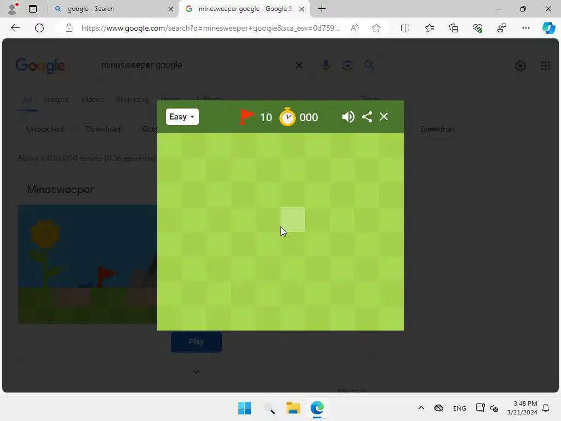The width and height of the screenshot is (561, 421).
Task: Show hidden system tray icons
Action: tap(421, 408)
